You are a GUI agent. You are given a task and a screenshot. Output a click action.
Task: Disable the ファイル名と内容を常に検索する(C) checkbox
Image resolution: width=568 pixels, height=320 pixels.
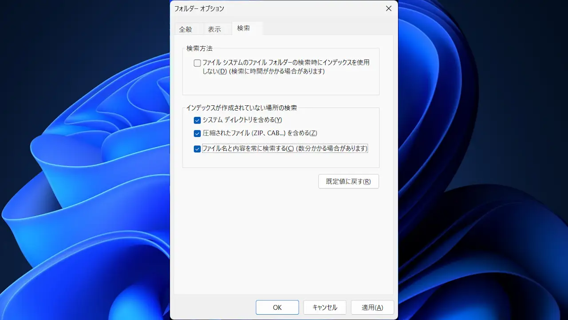click(x=197, y=149)
